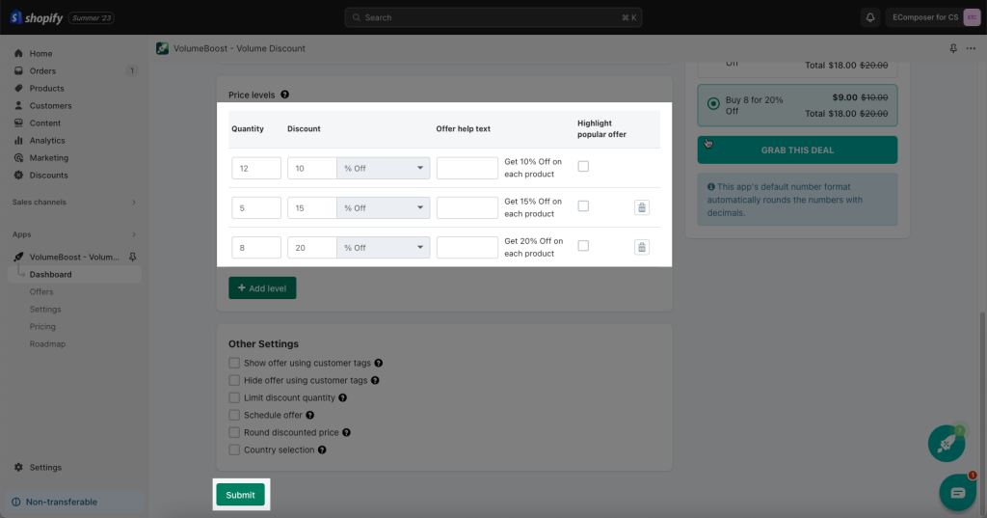This screenshot has width=987, height=518.
Task: Open the chat support bubble
Action: (x=957, y=492)
